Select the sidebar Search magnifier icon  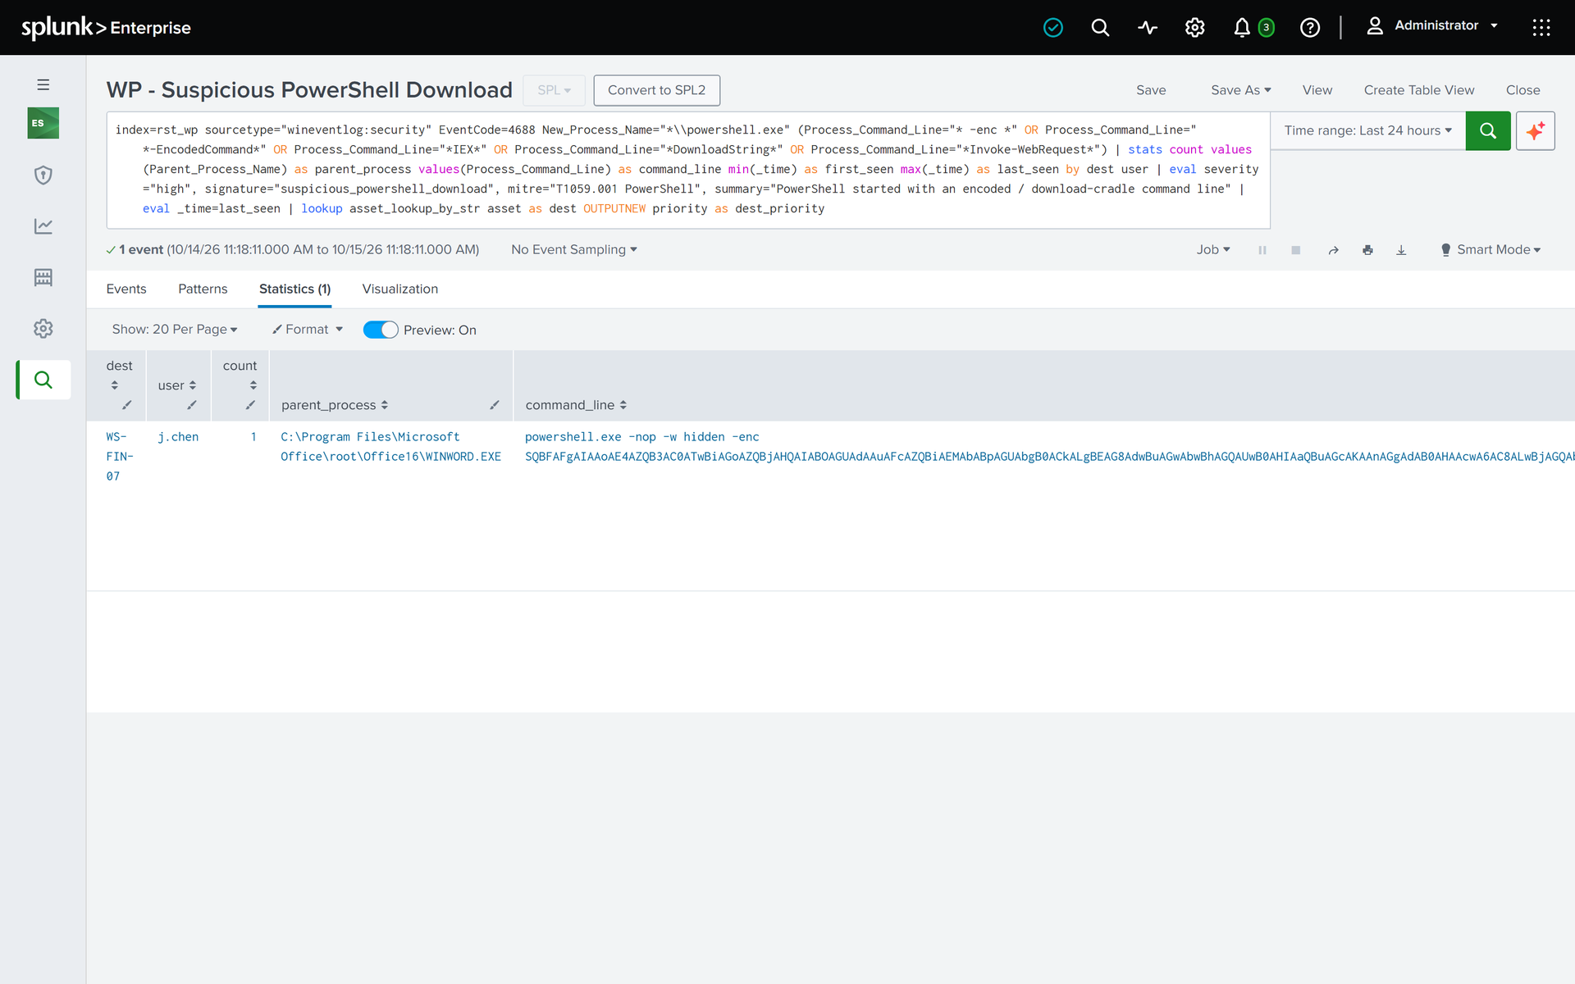click(43, 380)
